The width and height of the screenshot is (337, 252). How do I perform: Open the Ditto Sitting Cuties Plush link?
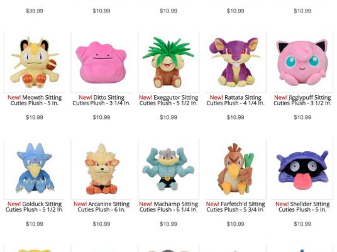coord(101,100)
